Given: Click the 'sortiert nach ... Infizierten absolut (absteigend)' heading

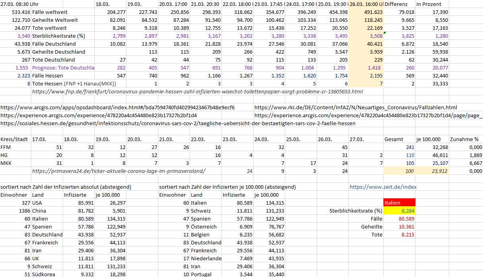Looking at the screenshot, I should tap(66, 187).
